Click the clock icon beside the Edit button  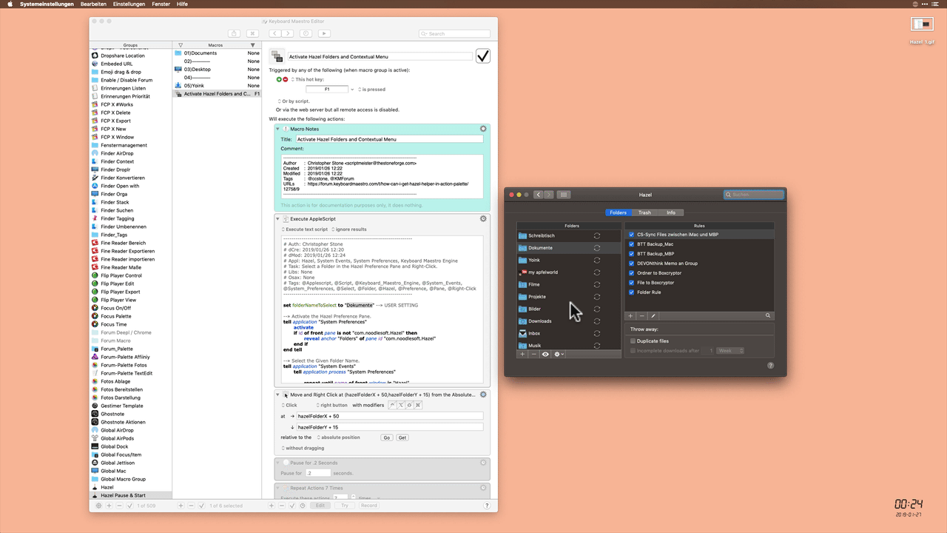tap(301, 506)
